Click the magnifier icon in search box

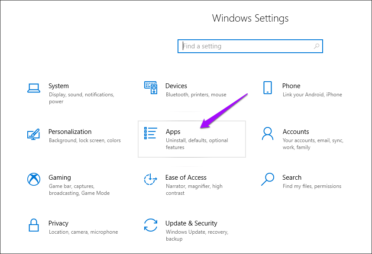[x=317, y=46]
